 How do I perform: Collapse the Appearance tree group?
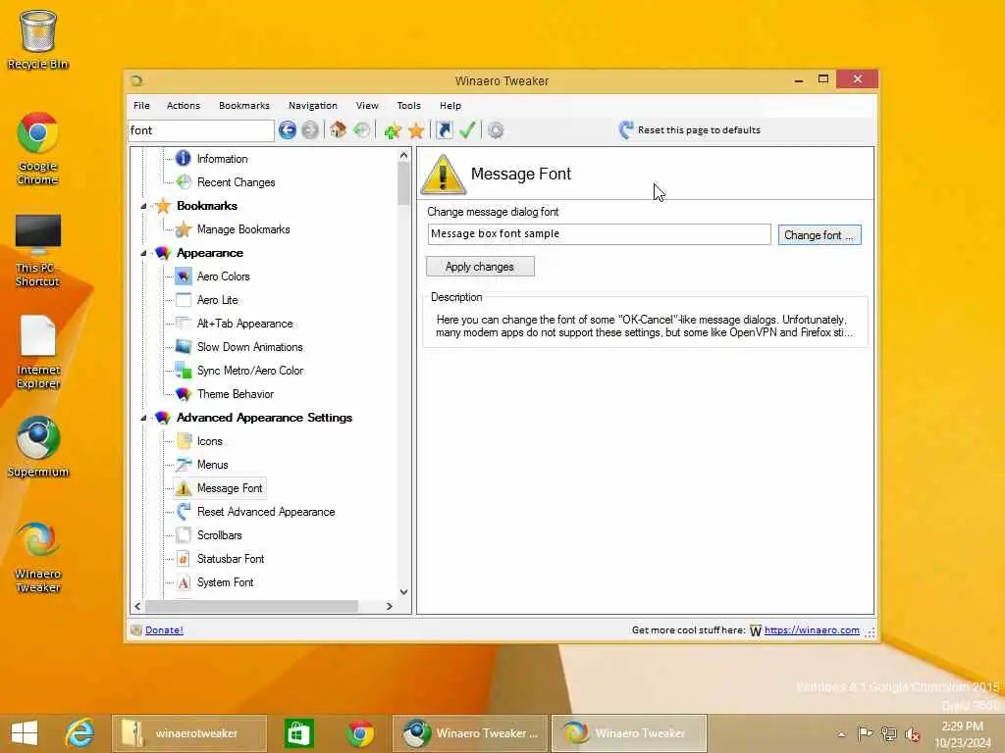pyautogui.click(x=143, y=253)
